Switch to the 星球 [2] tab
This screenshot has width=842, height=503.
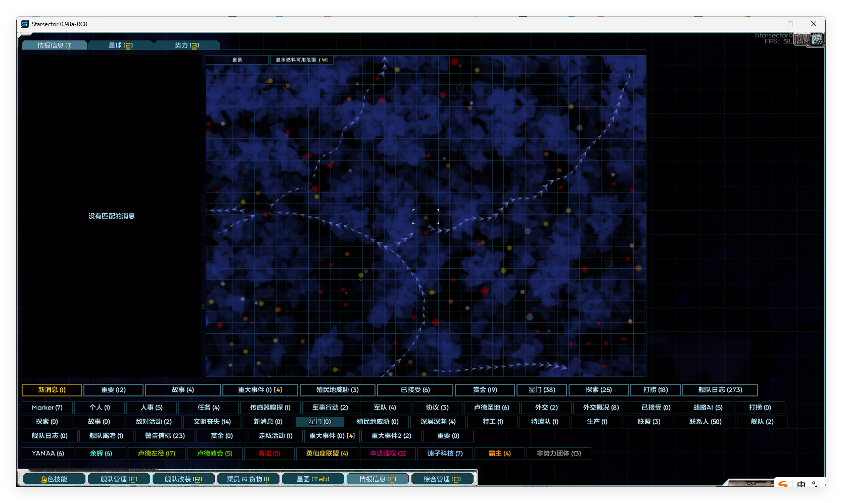tap(120, 45)
